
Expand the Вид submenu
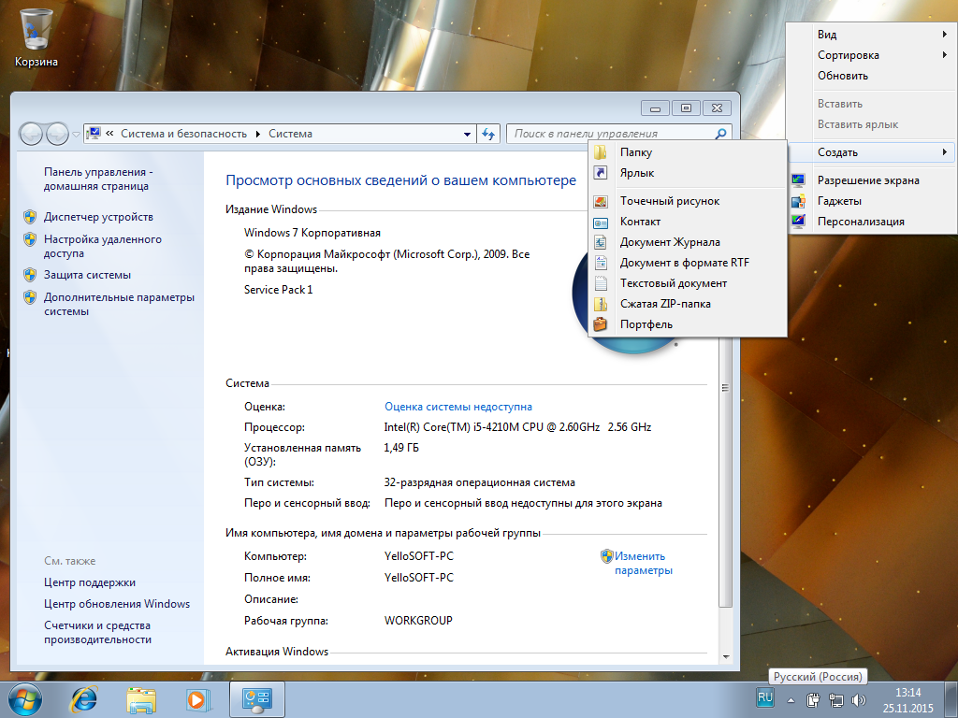[872, 35]
